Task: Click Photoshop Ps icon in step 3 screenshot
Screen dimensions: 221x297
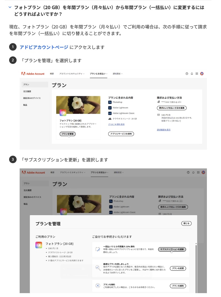Action: [111, 201]
